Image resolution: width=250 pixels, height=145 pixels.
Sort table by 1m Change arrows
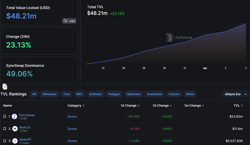point(203,106)
